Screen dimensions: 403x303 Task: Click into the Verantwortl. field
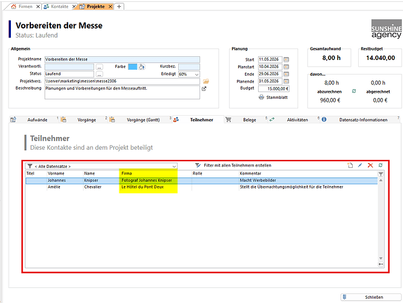70,67
